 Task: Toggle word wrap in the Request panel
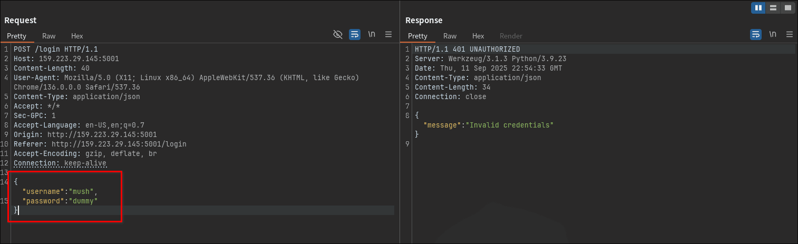355,35
